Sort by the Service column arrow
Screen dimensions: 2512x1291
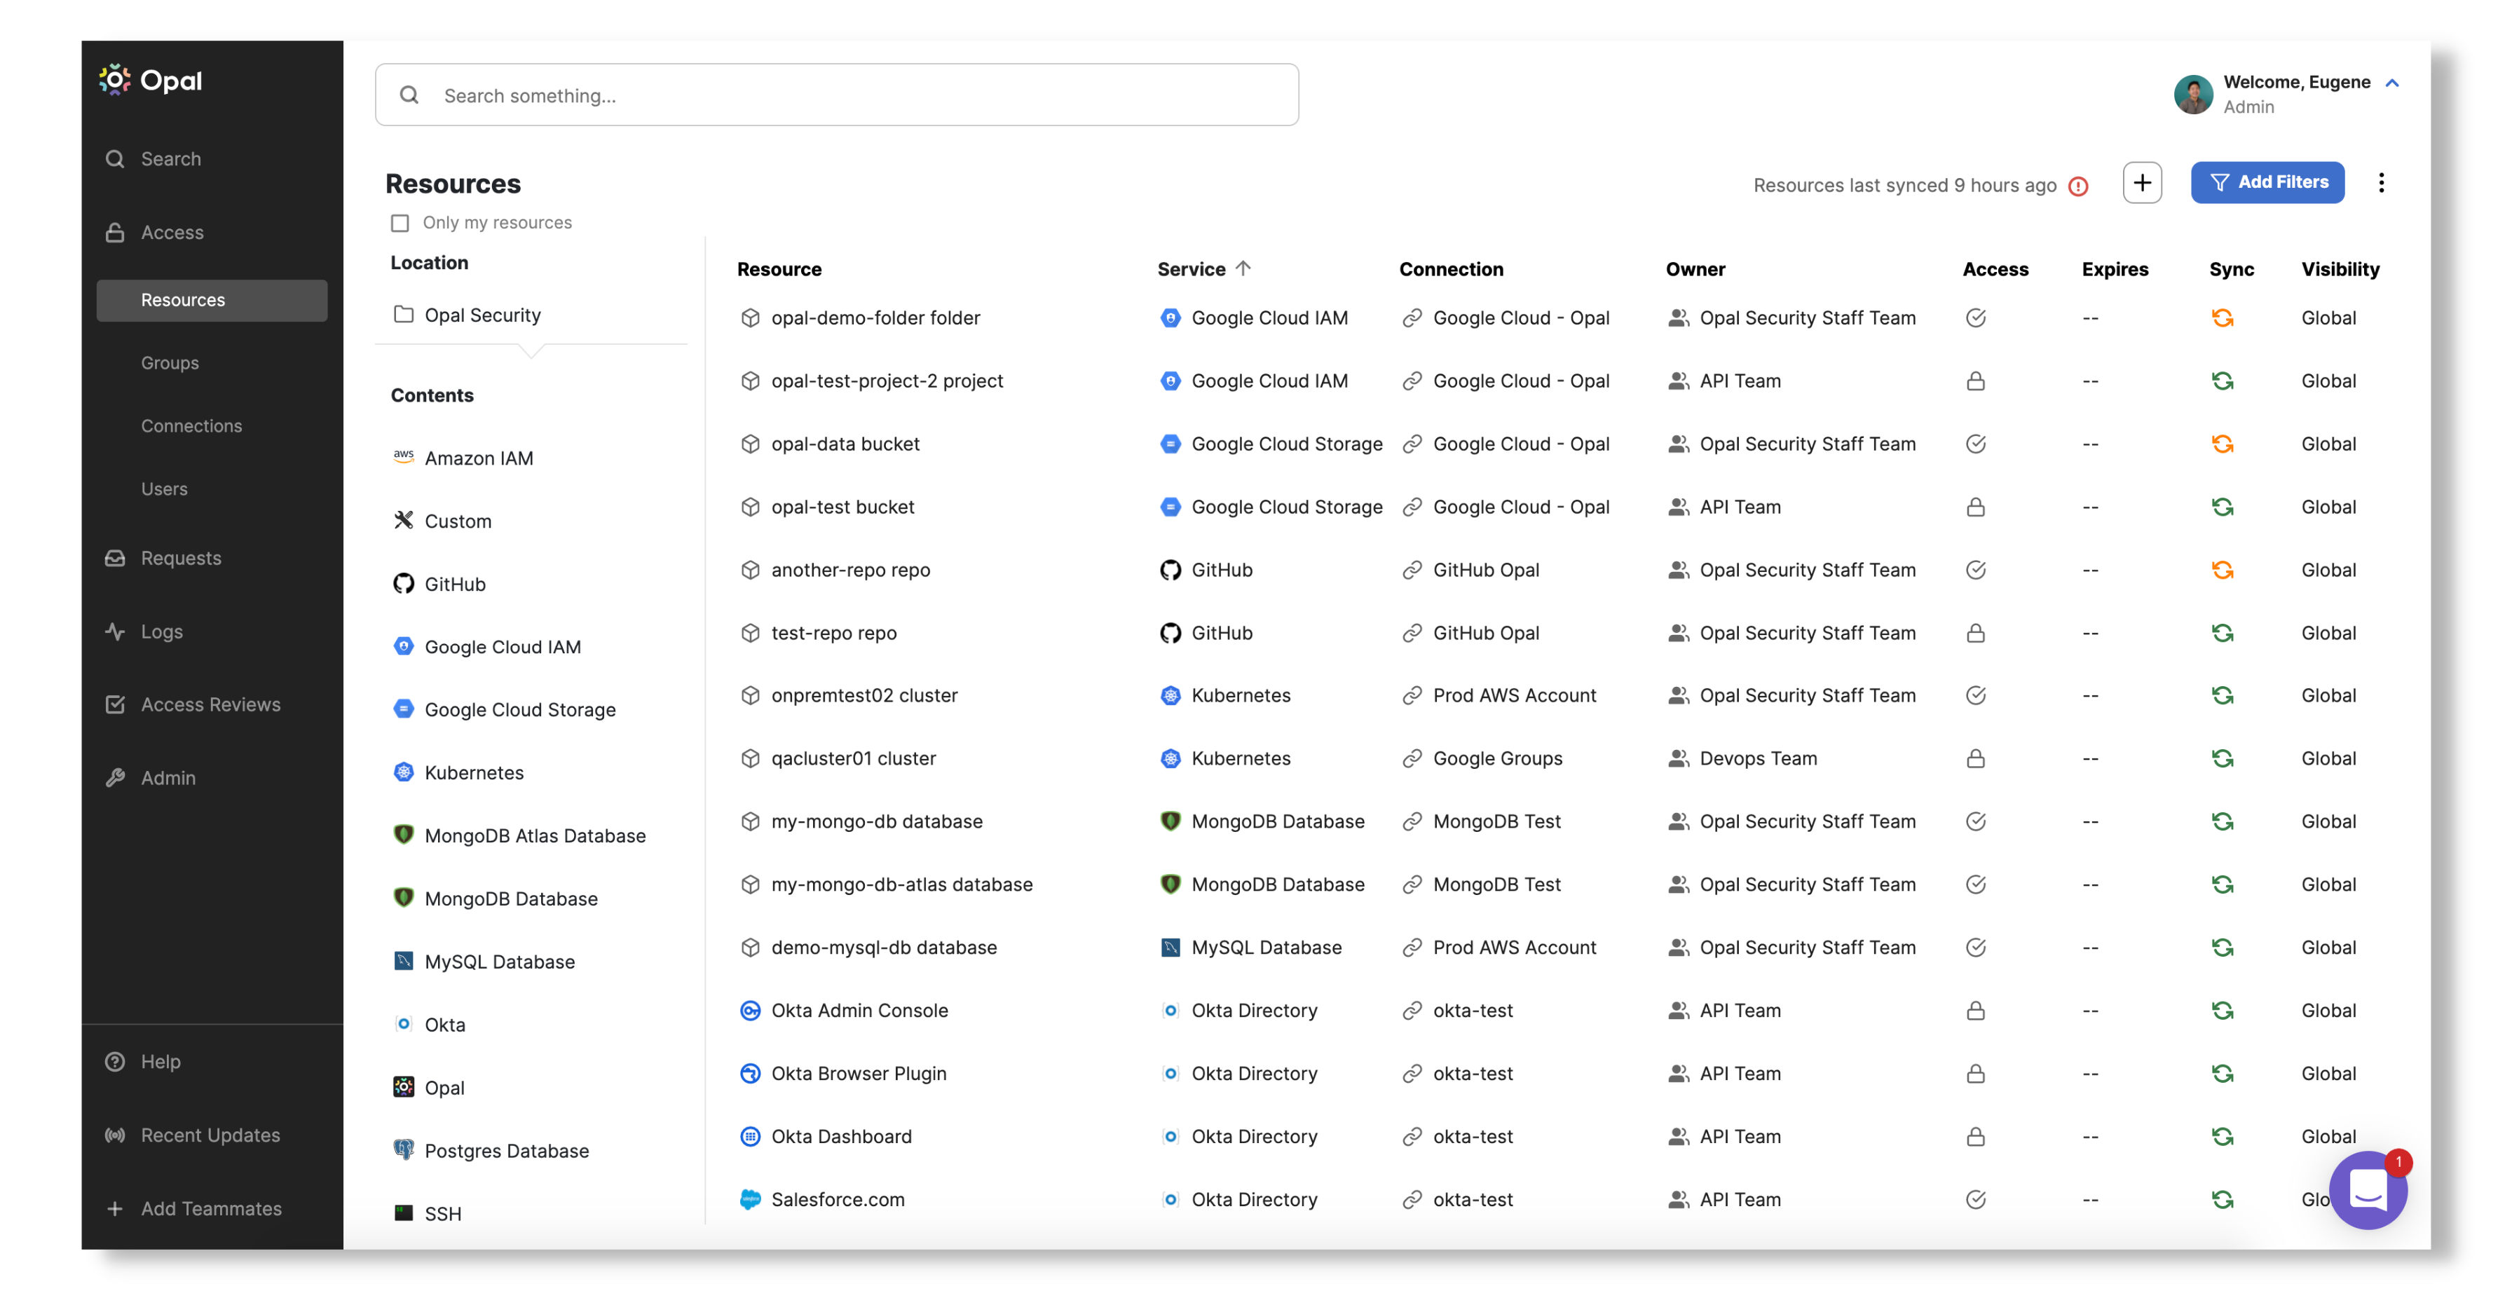point(1243,268)
